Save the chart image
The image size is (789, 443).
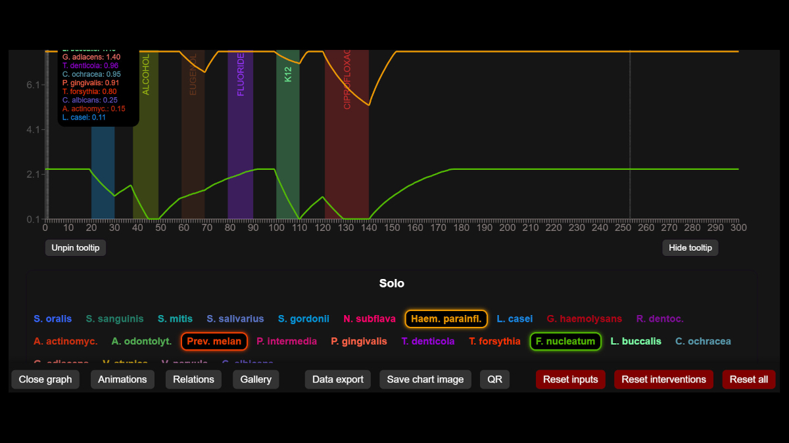coord(425,379)
